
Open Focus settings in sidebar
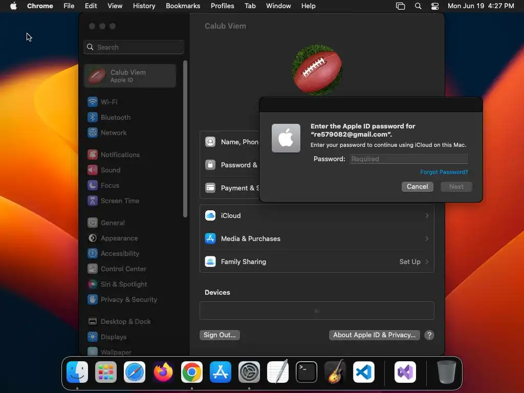click(103, 185)
